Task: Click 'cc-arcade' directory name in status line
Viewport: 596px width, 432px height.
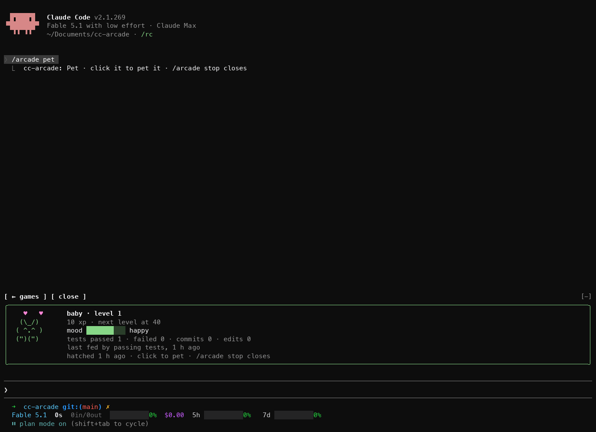Action: [x=41, y=407]
